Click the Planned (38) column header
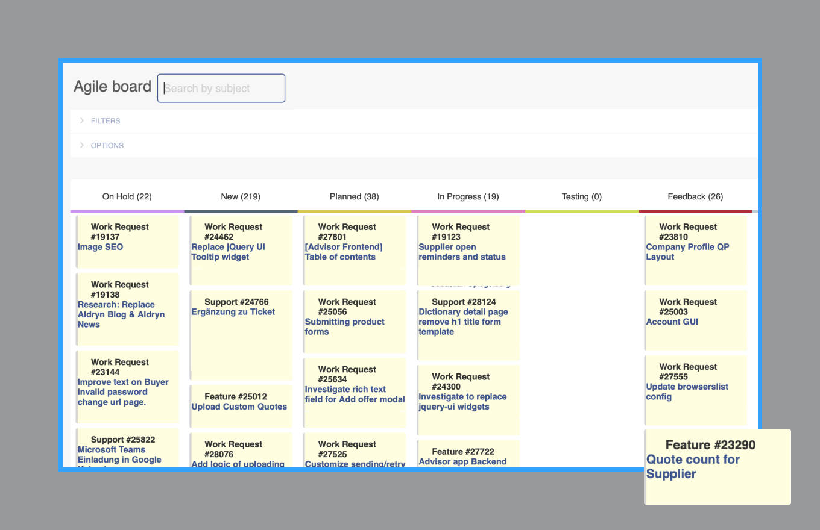This screenshot has height=530, width=820. [354, 196]
